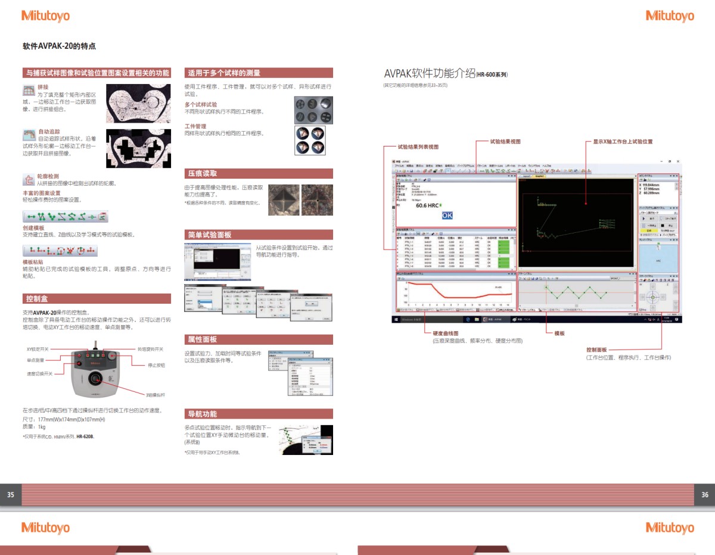Click the blue OK result in AVPAK screenshot
The image size is (715, 555).
click(x=447, y=216)
